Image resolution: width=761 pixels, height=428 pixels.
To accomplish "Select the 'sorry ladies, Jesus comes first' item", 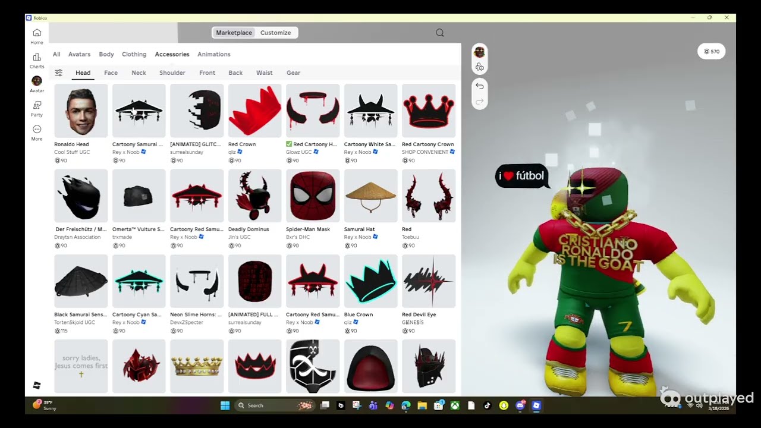I will pyautogui.click(x=81, y=366).
